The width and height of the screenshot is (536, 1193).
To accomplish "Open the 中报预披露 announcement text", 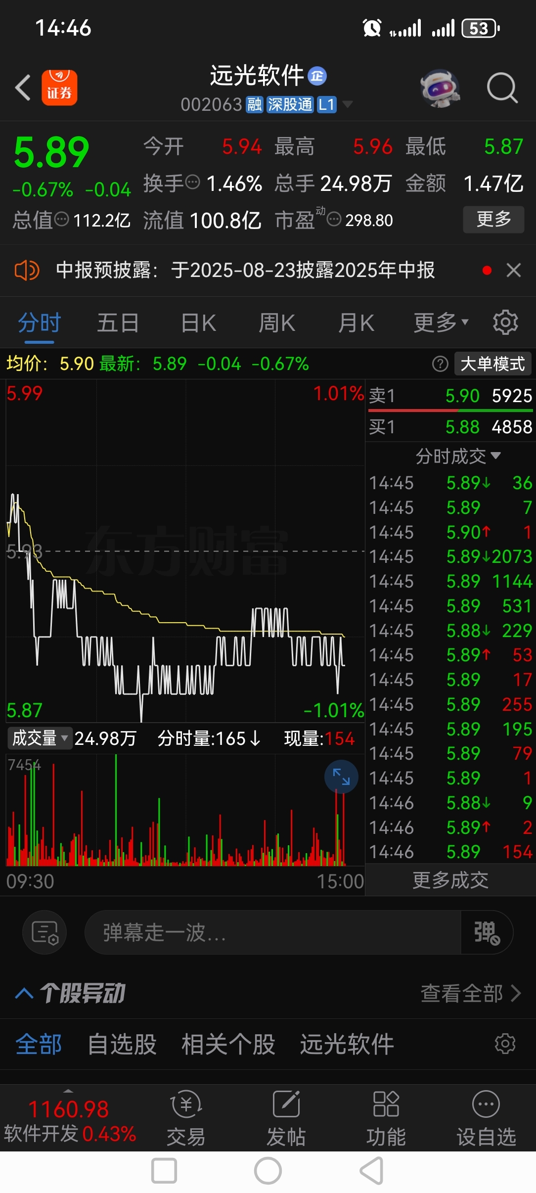I will 245,271.
